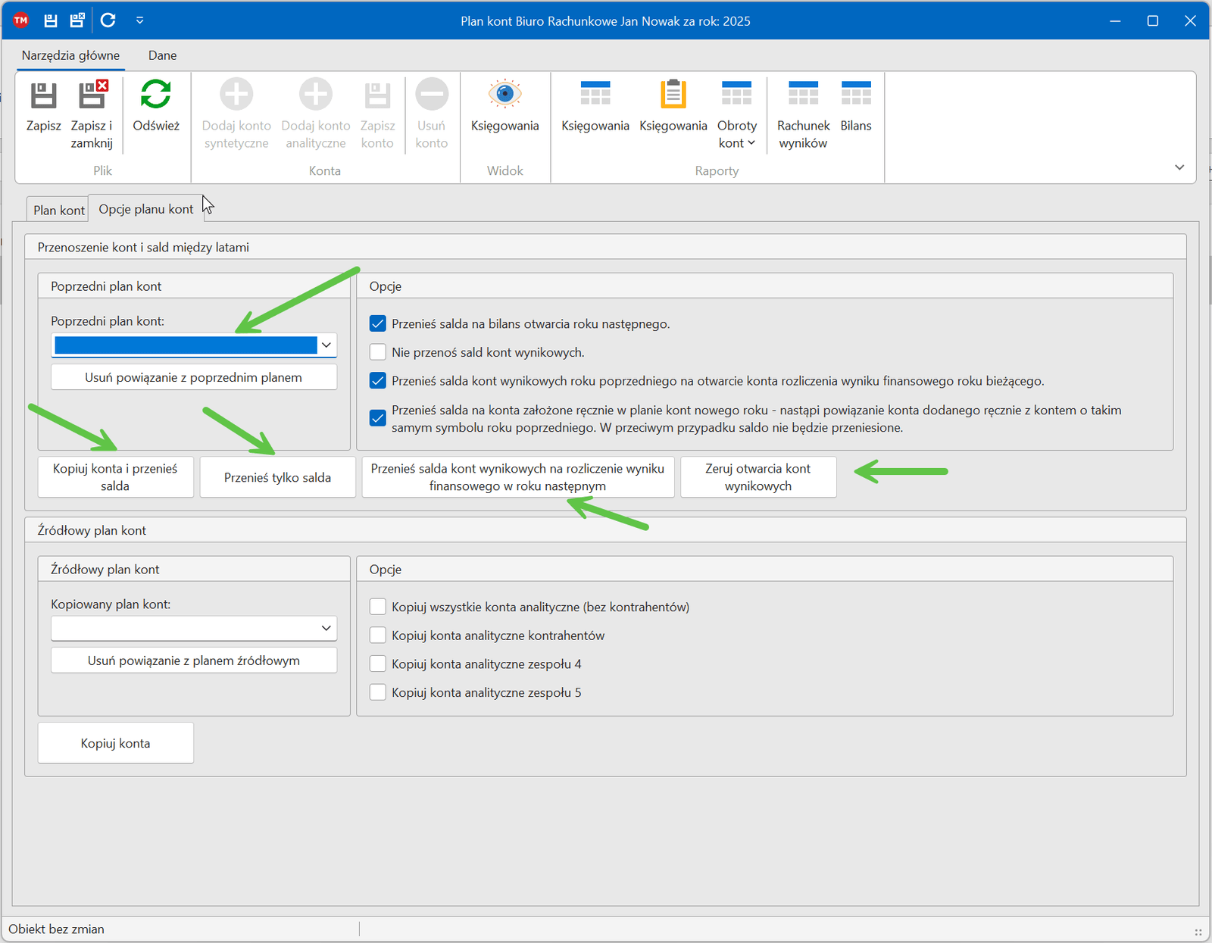Check Kopiuj konta analityczne kontrahentów
Screen dimensions: 1212x943
(378, 635)
